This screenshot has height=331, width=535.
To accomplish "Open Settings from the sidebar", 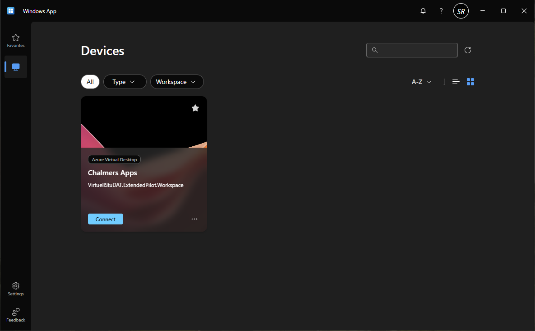I will click(16, 289).
